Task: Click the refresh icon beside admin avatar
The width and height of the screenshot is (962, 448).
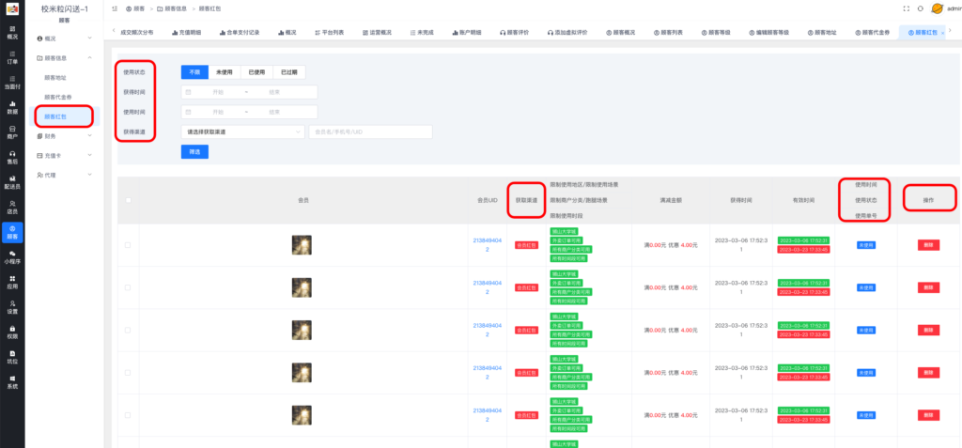Action: [920, 8]
